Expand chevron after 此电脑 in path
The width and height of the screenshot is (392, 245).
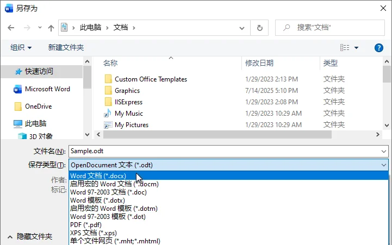[x=107, y=28]
